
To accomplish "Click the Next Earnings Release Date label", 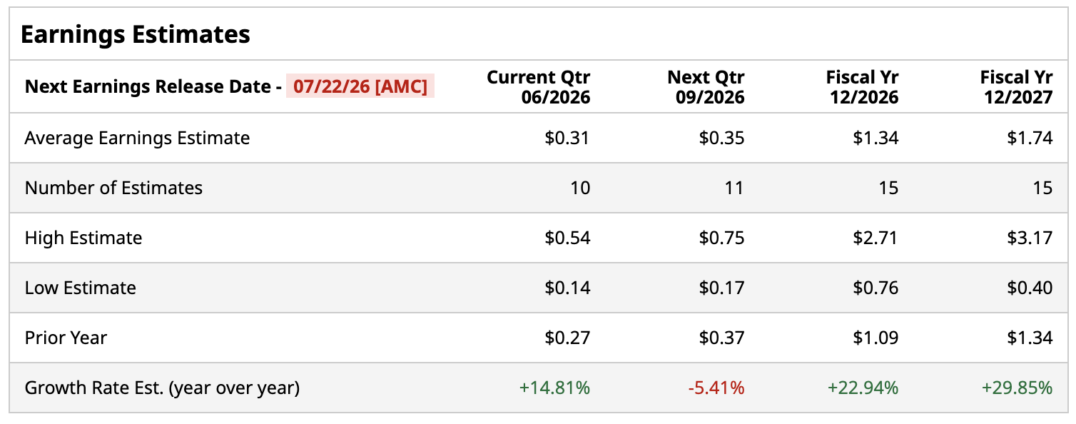I will 153,87.
